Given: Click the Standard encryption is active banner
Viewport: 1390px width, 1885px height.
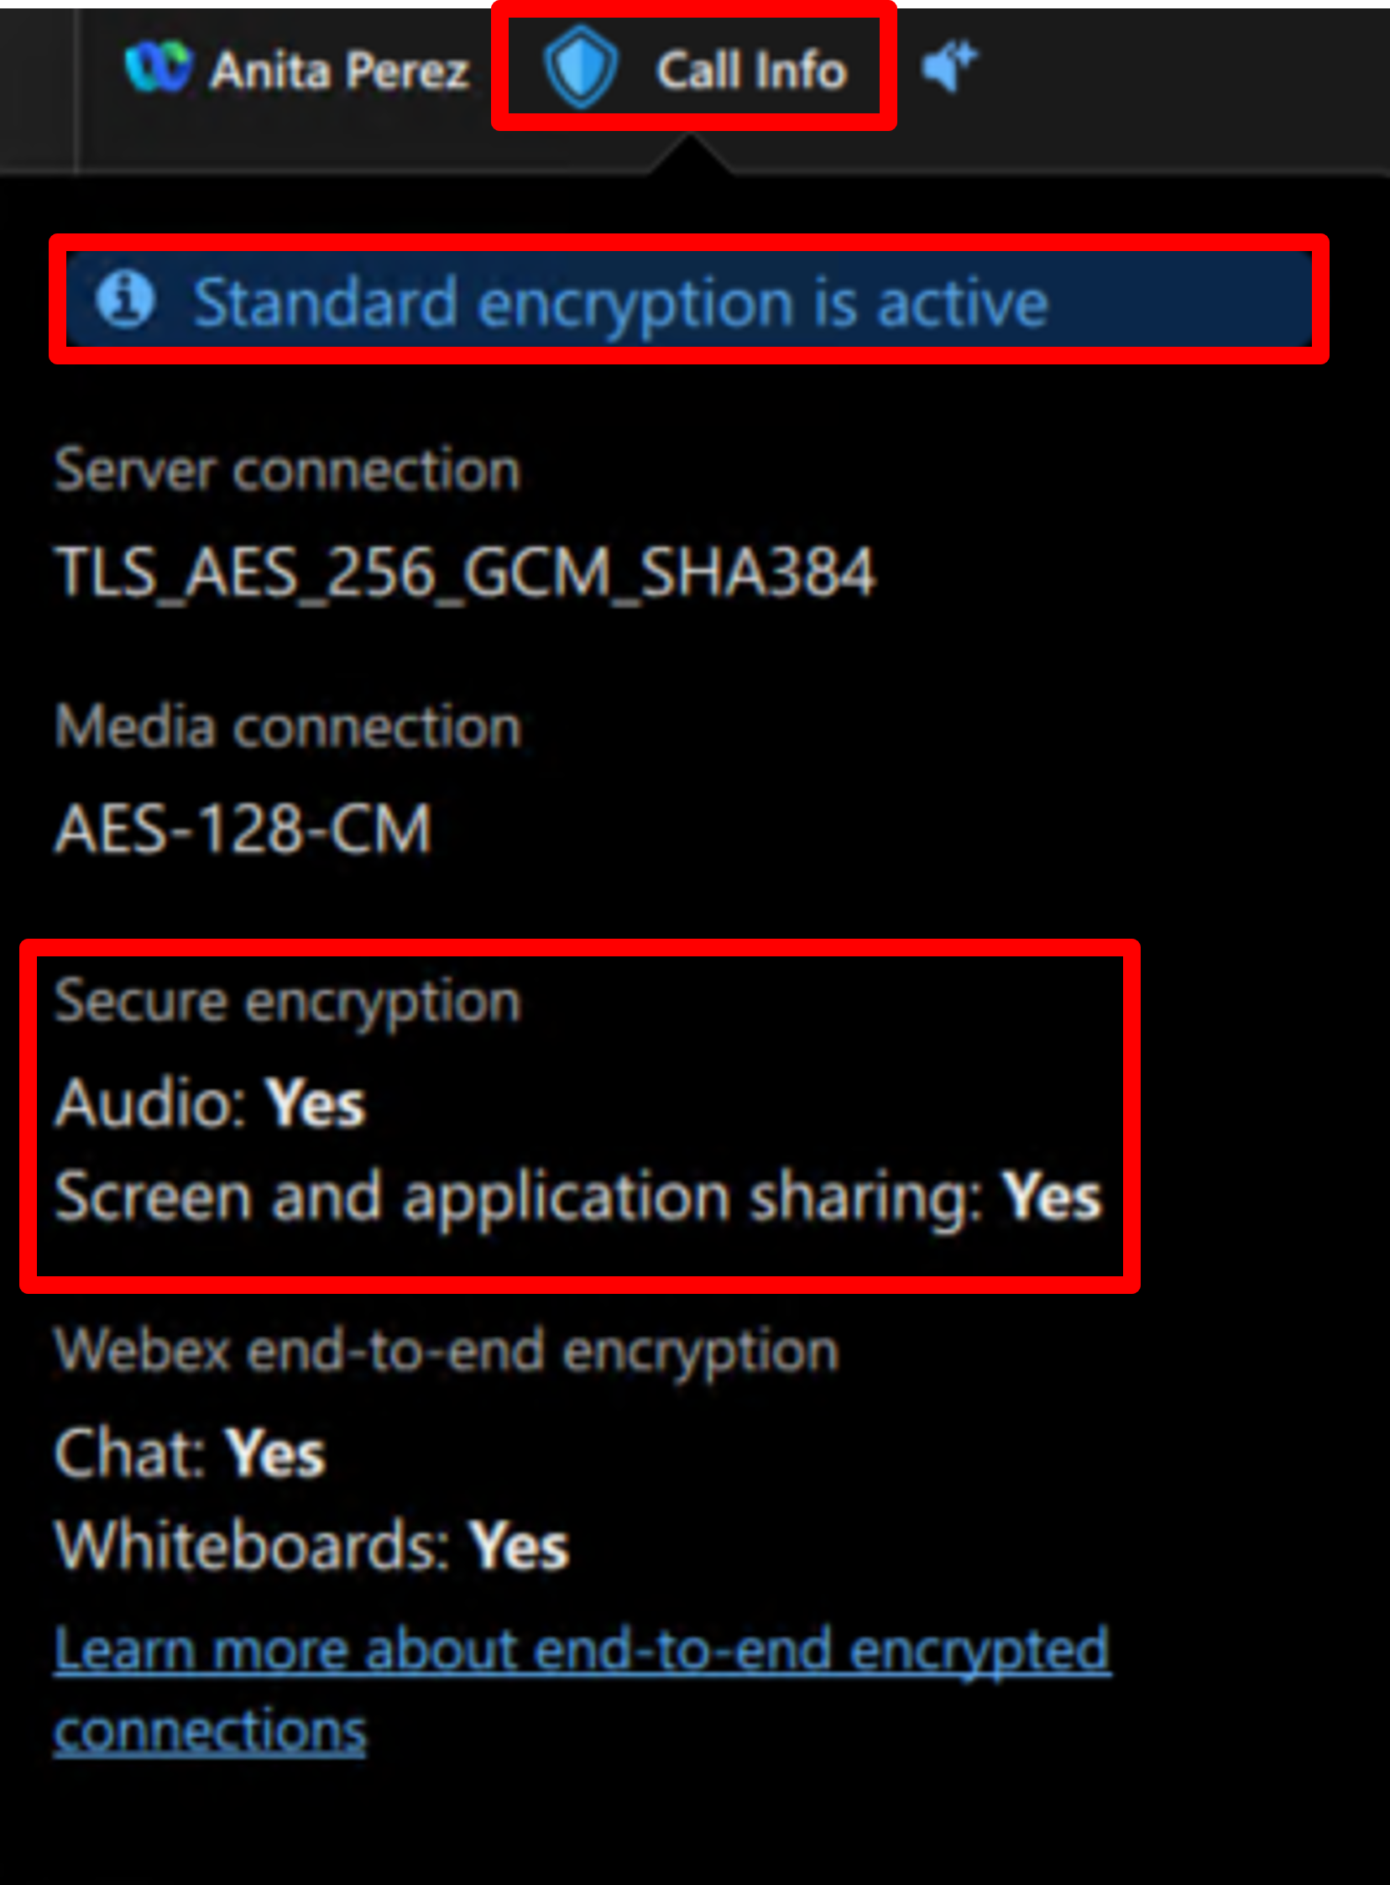Looking at the screenshot, I should pos(688,300).
